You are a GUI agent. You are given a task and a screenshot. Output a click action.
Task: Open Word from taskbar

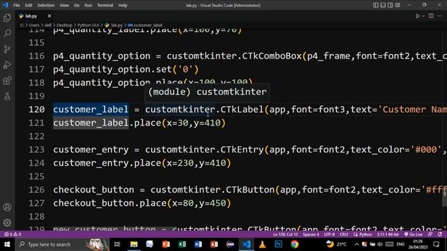(198, 245)
